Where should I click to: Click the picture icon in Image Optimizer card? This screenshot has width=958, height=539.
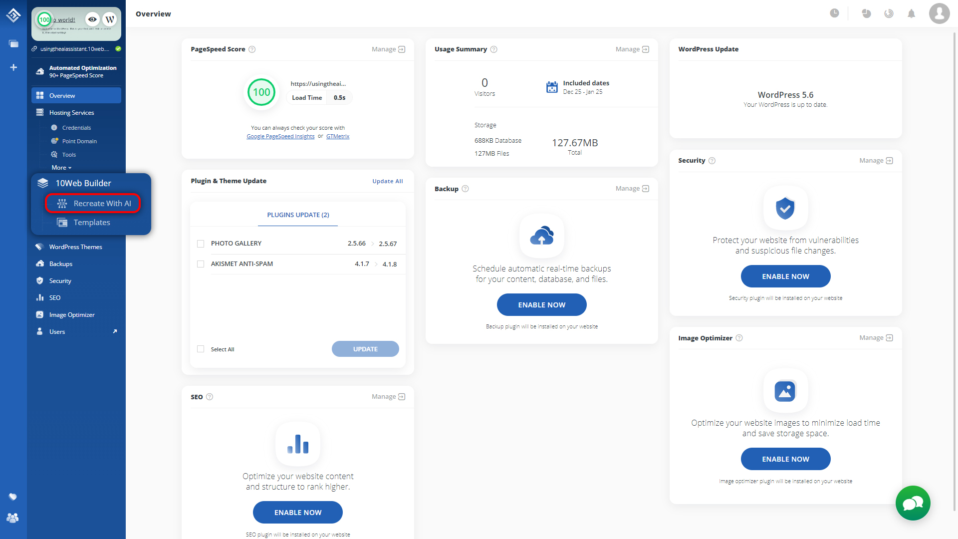[785, 391]
